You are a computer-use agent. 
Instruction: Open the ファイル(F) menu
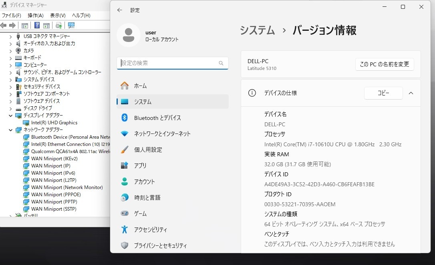[11, 16]
